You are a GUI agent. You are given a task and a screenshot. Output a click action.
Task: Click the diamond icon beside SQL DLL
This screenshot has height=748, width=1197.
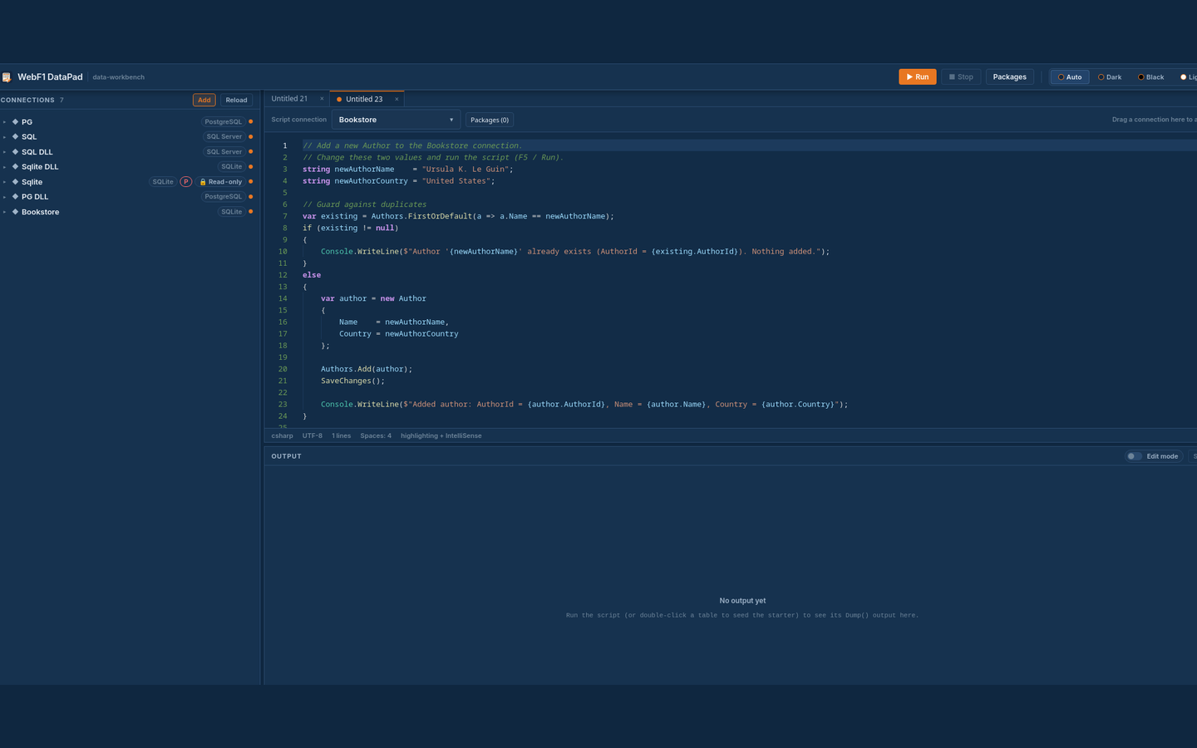point(15,151)
